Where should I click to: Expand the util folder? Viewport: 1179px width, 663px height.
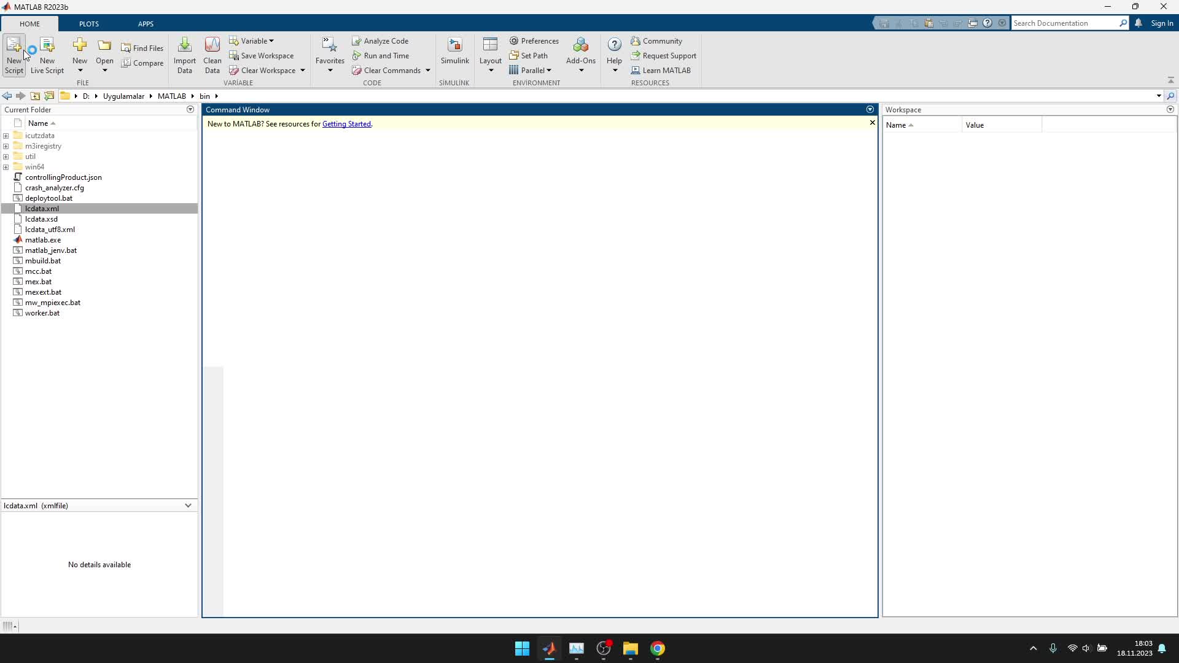(6, 157)
